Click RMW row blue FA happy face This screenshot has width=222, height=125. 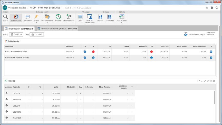[x=151, y=57]
